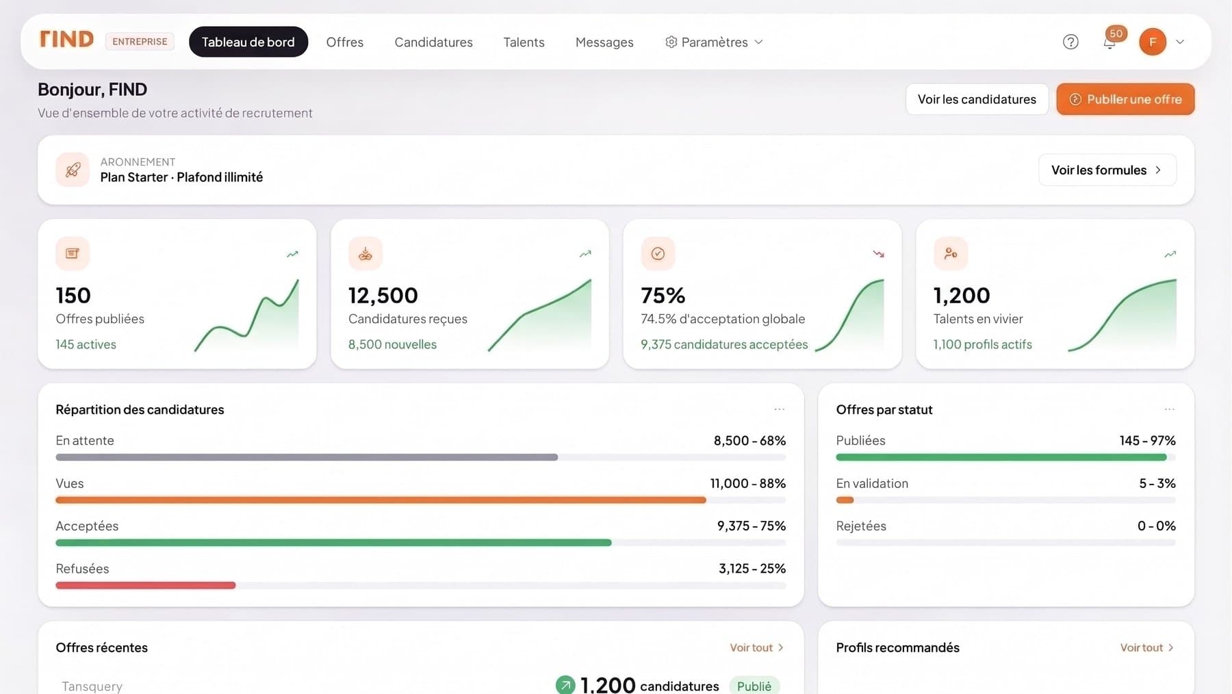The height and width of the screenshot is (694, 1232).
Task: Click the checkmark acceptance rate icon
Action: [x=658, y=253]
